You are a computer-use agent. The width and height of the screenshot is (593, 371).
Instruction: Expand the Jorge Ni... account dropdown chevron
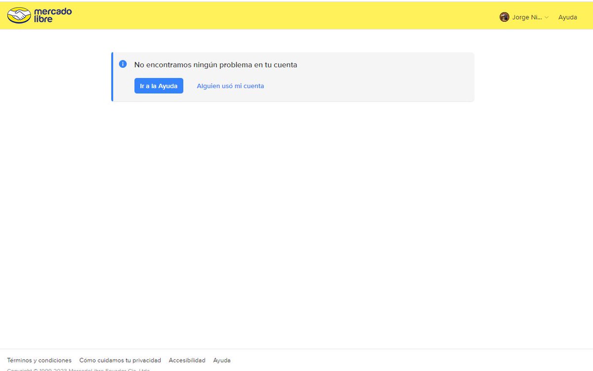[x=547, y=17]
